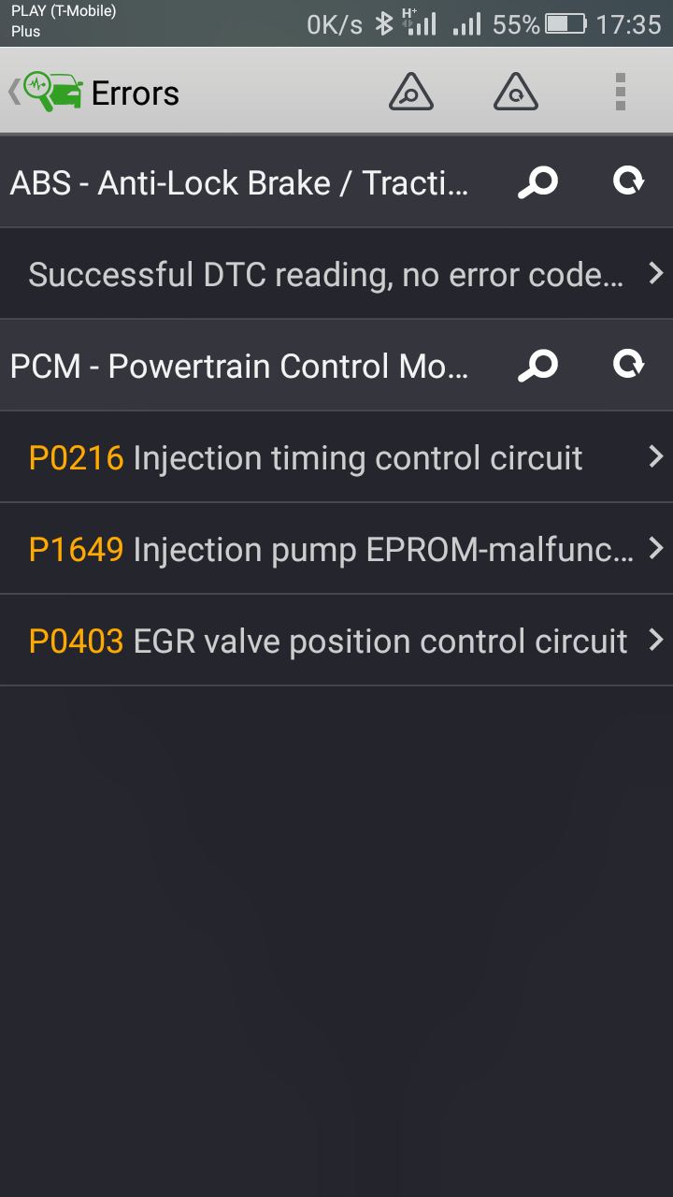Tap the magnifier icon in the ABS row

[x=537, y=182]
